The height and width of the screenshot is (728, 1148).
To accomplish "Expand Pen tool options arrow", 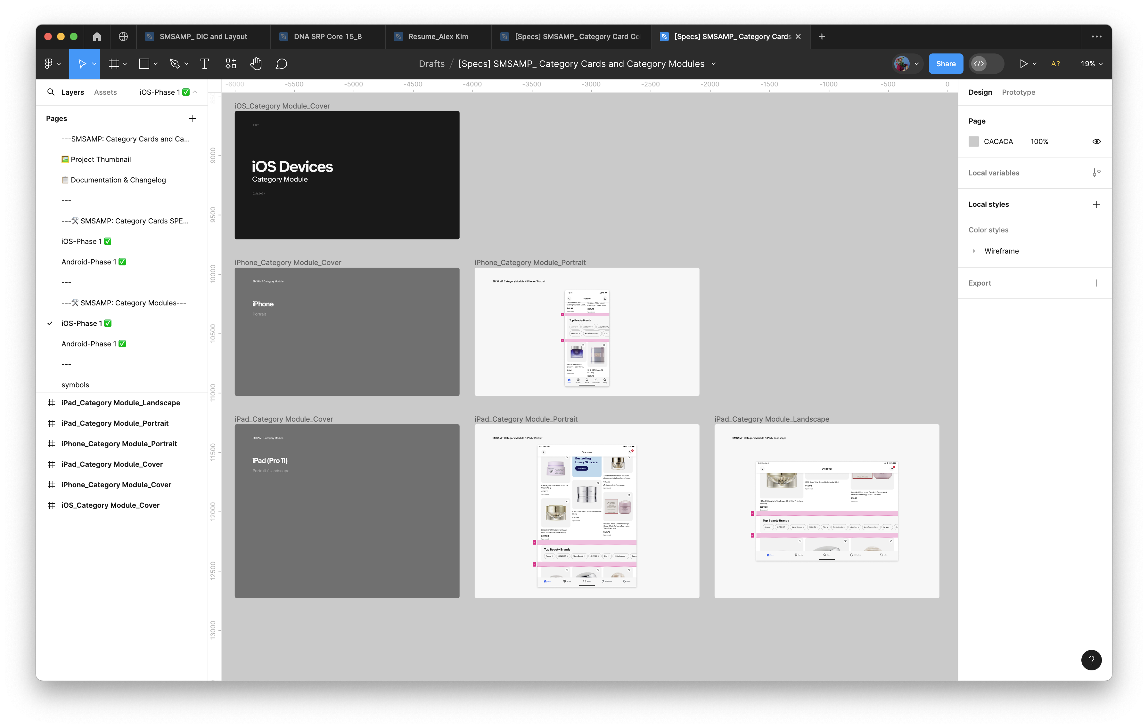I will click(x=186, y=64).
